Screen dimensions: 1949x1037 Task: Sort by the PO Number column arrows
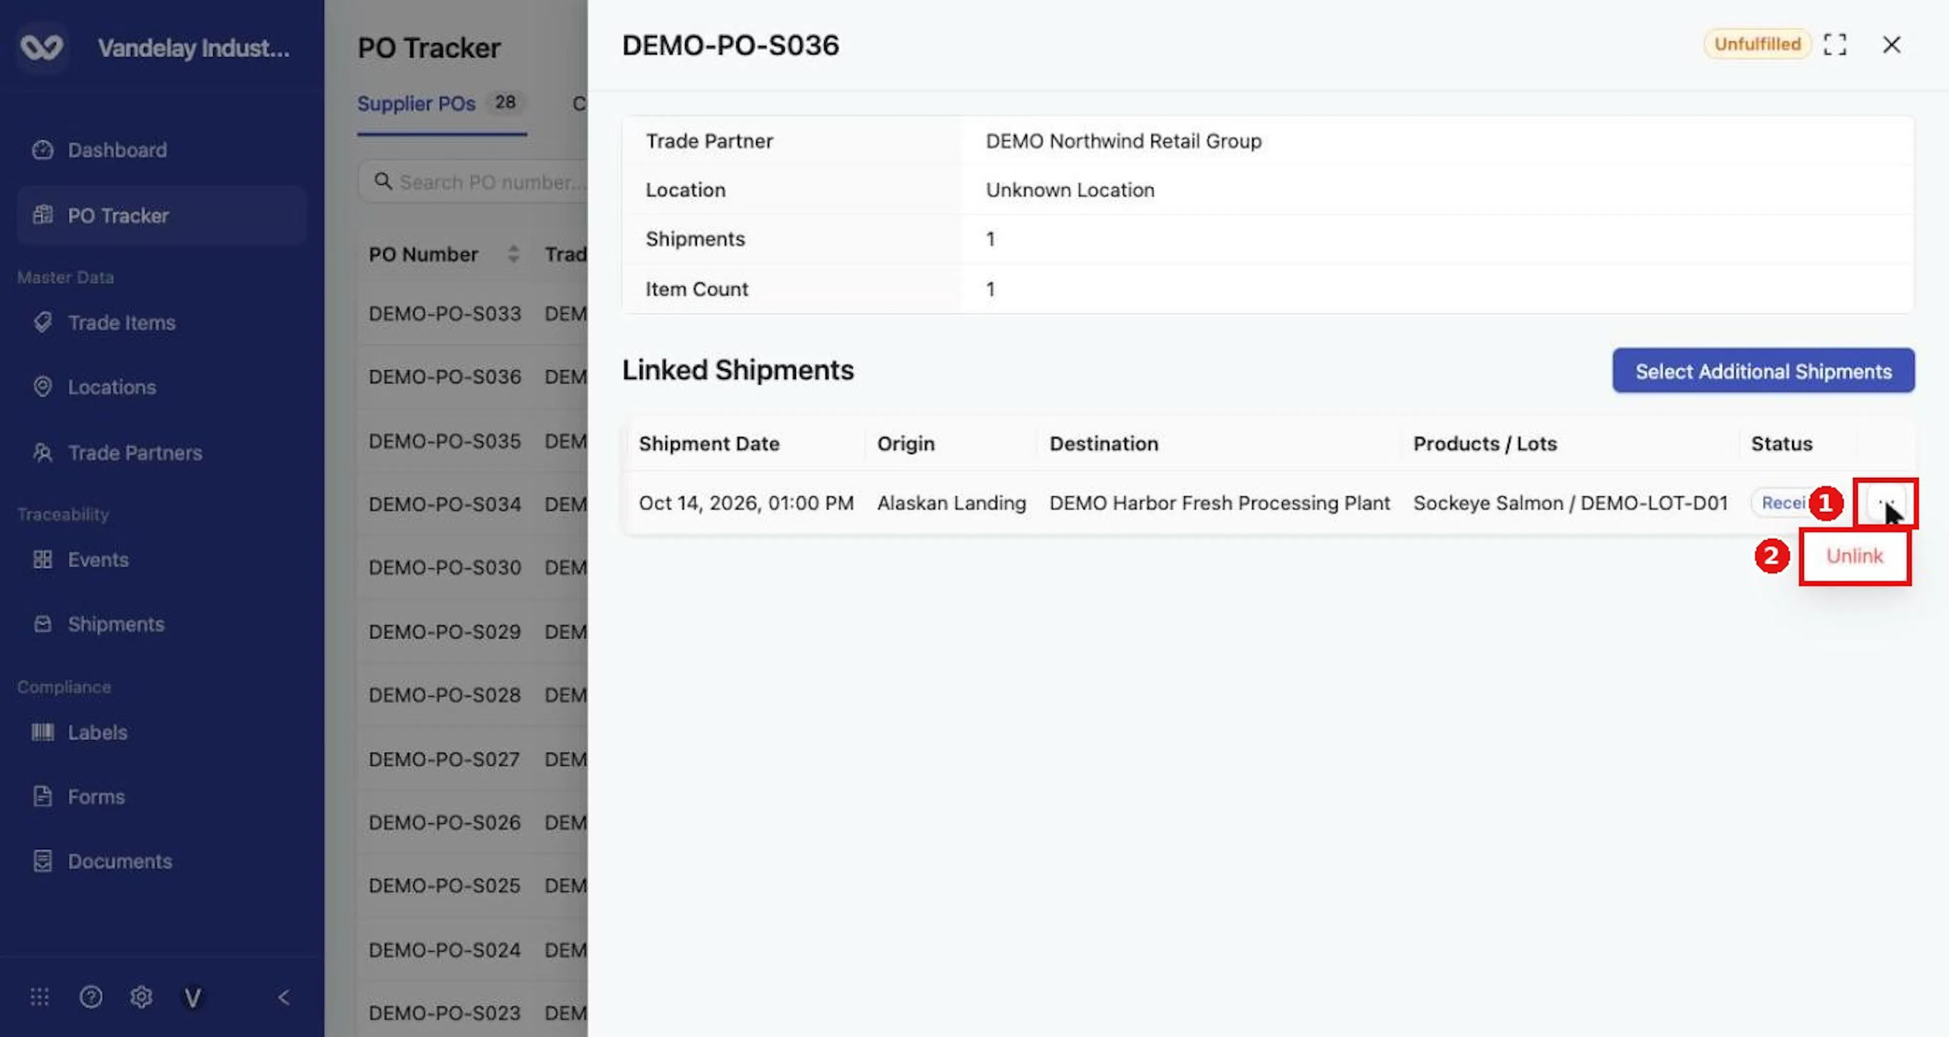[513, 254]
